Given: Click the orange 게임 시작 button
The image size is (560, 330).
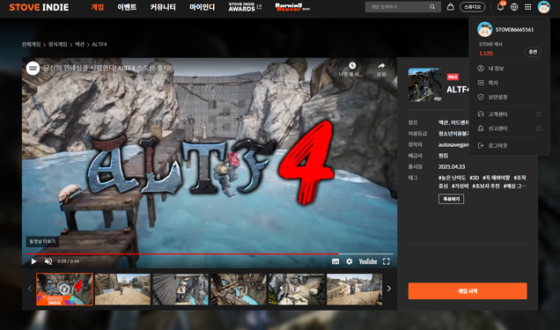Looking at the screenshot, I should click(468, 291).
